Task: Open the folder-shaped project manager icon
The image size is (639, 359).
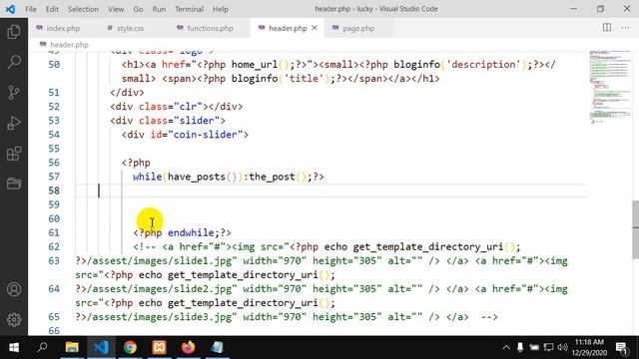Action: pyautogui.click(x=14, y=183)
